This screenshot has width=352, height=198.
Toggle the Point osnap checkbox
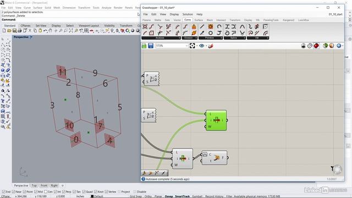pyautogui.click(x=25, y=192)
